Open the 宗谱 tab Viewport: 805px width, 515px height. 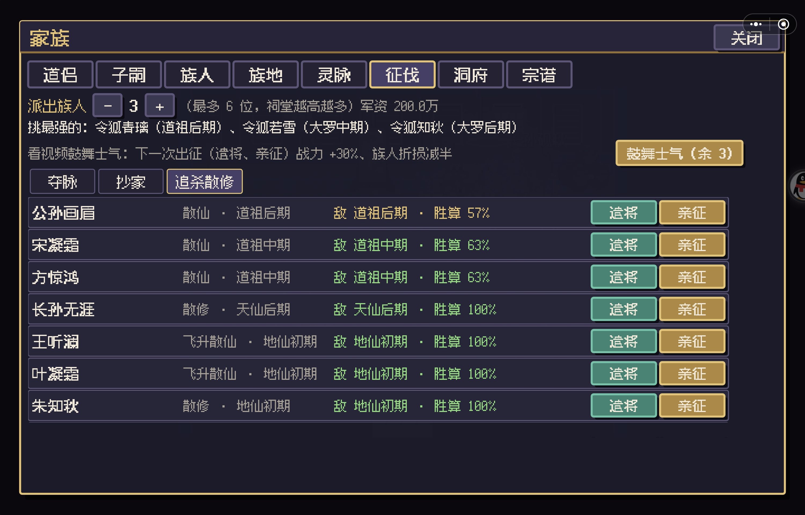pos(539,75)
